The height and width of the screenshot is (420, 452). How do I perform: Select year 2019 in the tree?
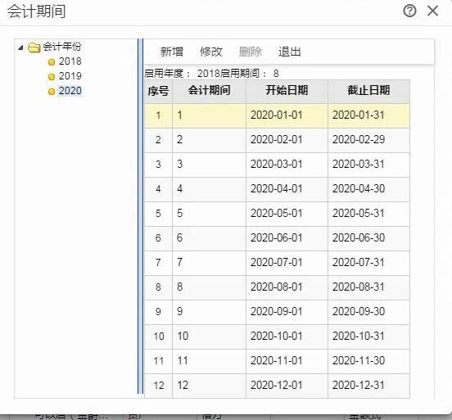[x=70, y=76]
